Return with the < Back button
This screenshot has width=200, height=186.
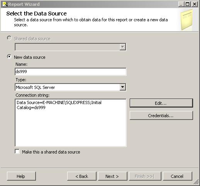[x=82, y=176]
